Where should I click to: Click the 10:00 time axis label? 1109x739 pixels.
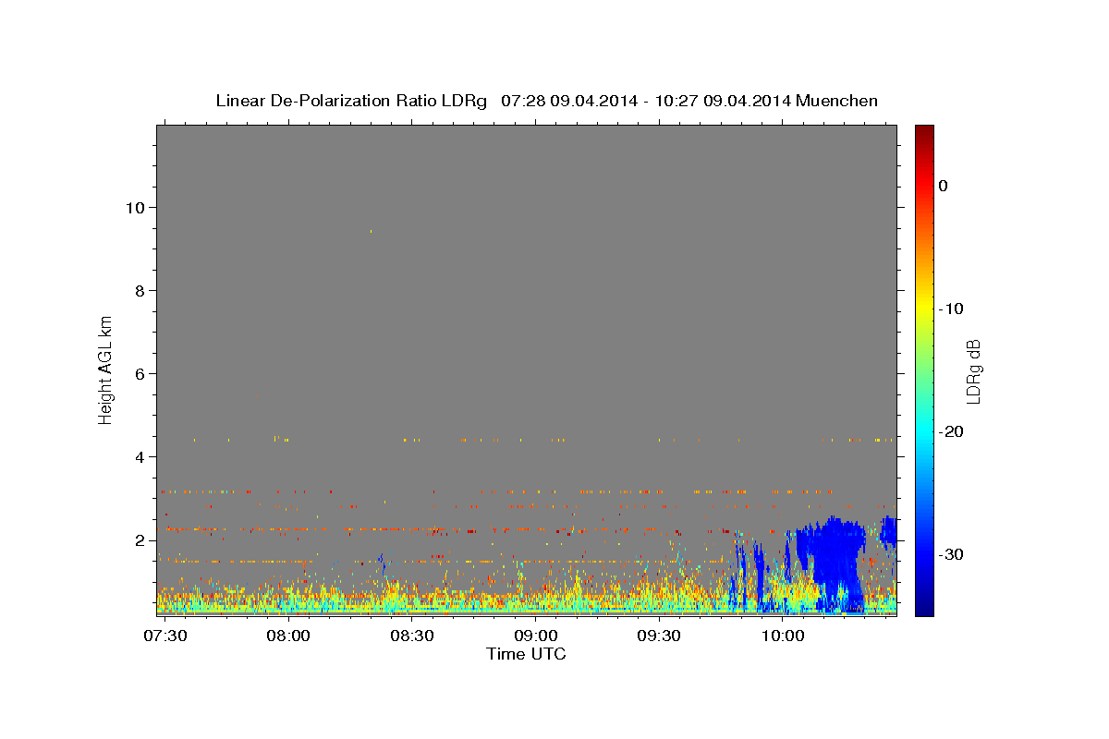click(783, 636)
